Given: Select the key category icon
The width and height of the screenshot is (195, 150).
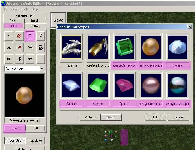Looking at the screenshot, I should click(30, 59).
